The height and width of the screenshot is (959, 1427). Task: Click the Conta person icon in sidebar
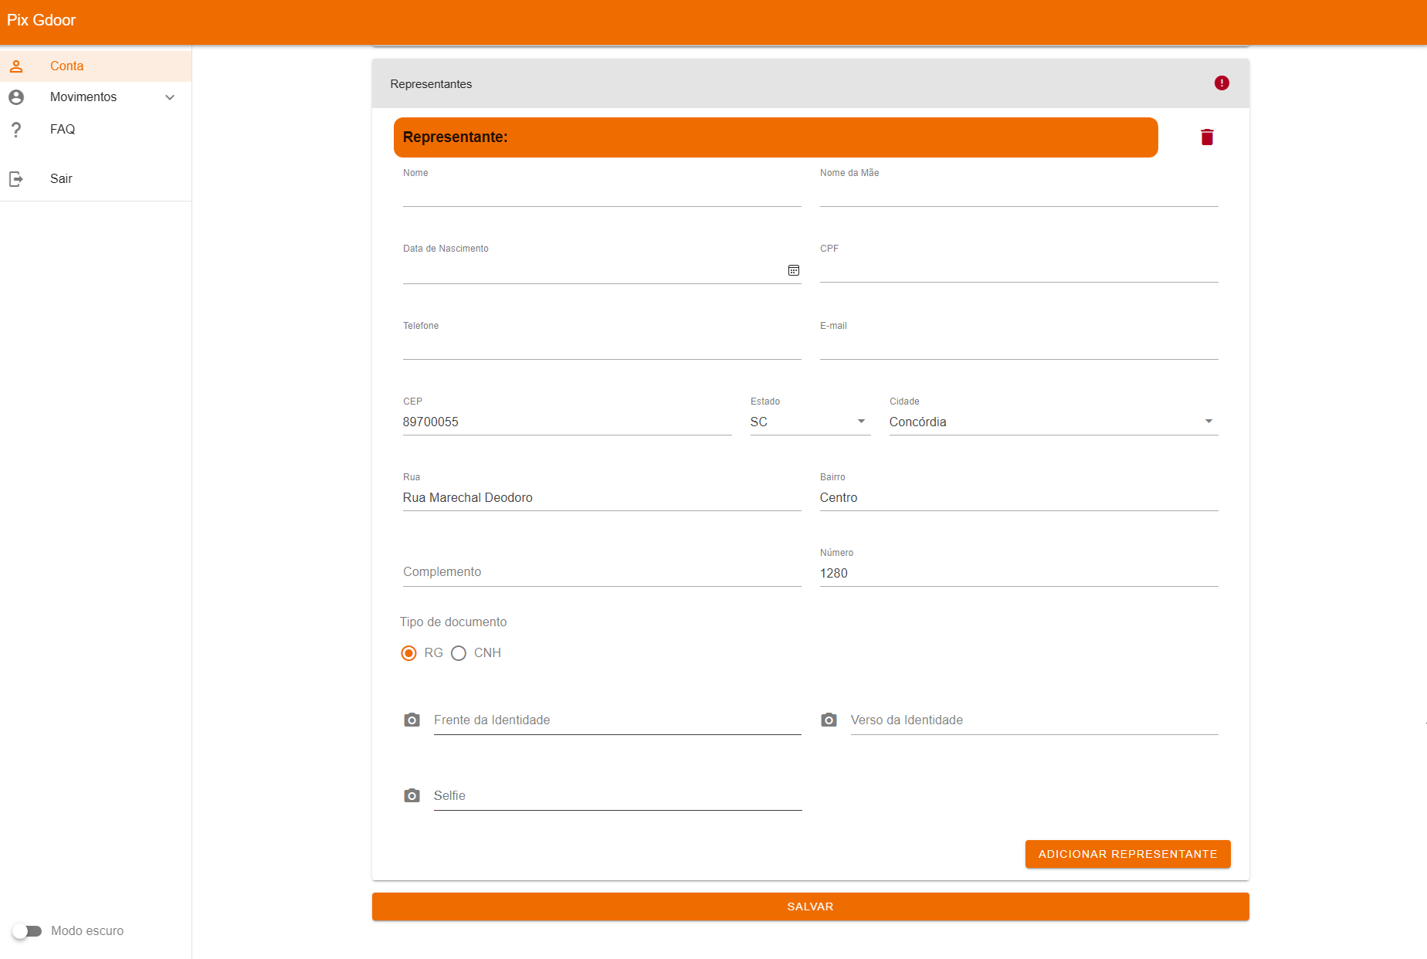pyautogui.click(x=16, y=66)
